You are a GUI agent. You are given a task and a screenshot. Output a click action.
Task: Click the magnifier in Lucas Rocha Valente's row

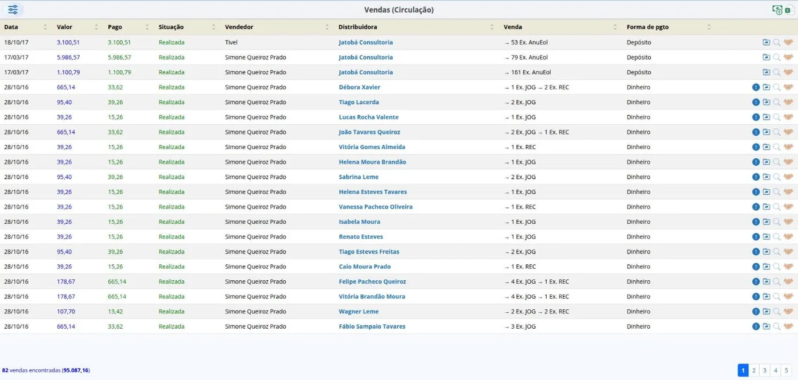click(776, 117)
